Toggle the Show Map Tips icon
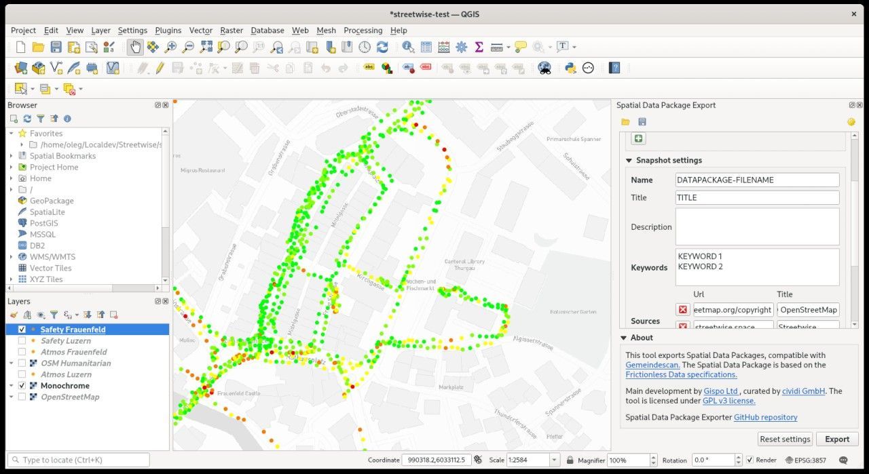The width and height of the screenshot is (869, 474). pos(521,47)
